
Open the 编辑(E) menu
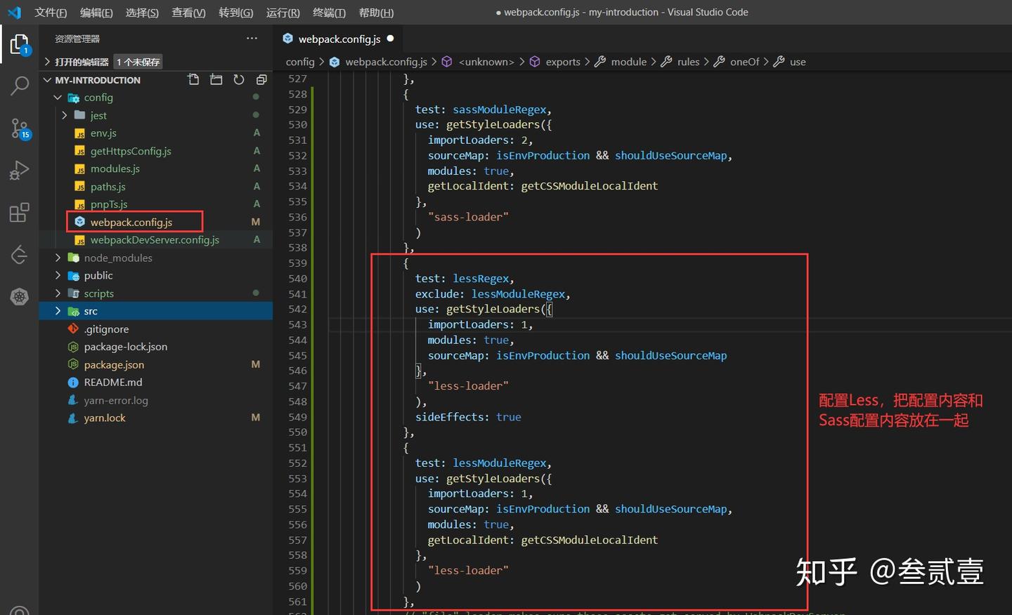click(x=96, y=13)
